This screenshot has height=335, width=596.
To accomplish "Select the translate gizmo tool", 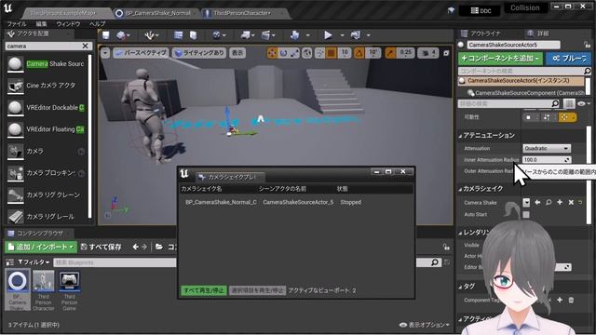I will click(x=272, y=53).
